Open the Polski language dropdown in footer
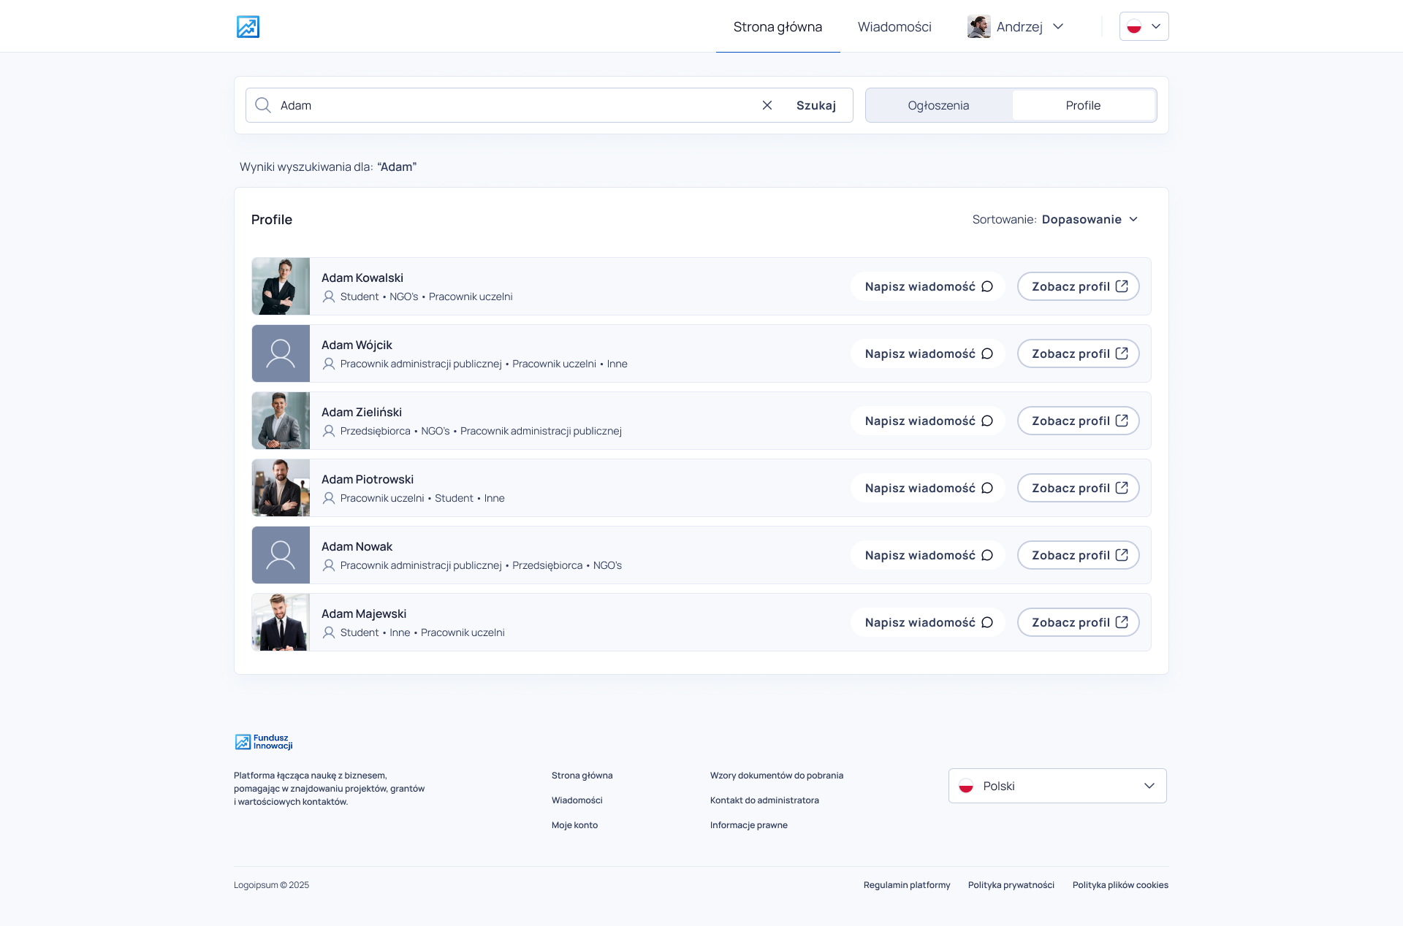Screen dimensions: 1403x926 click(1057, 786)
